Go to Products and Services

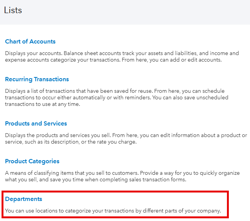[36, 124]
